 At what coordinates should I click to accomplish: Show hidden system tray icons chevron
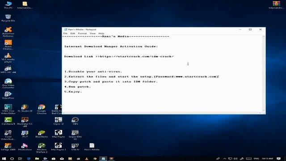click(225, 159)
